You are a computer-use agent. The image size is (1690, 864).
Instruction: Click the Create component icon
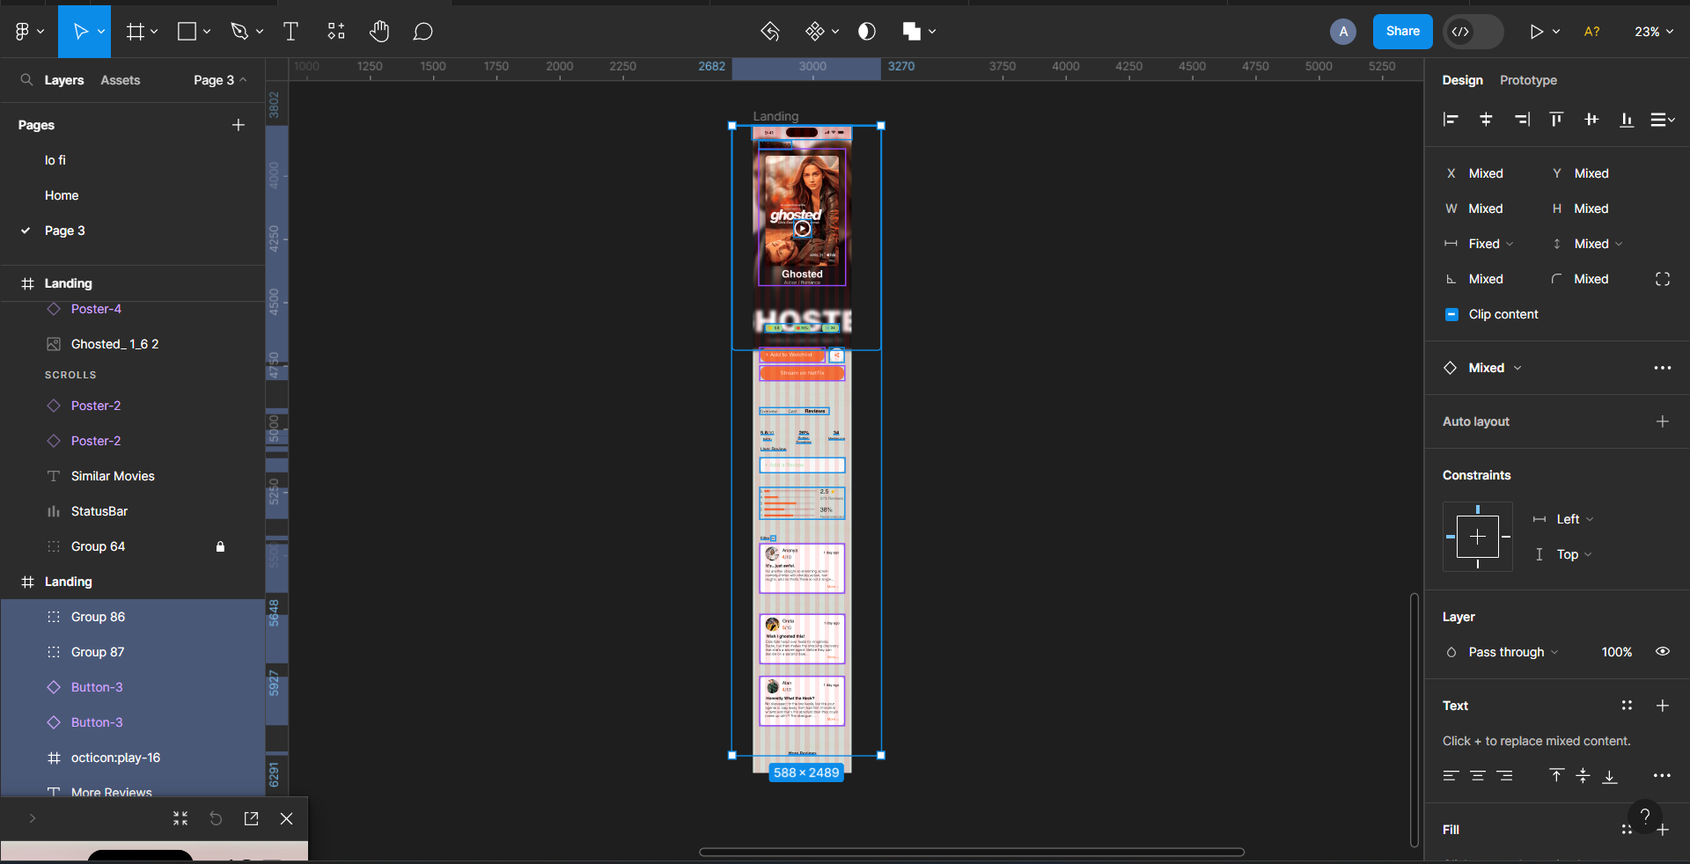click(815, 32)
